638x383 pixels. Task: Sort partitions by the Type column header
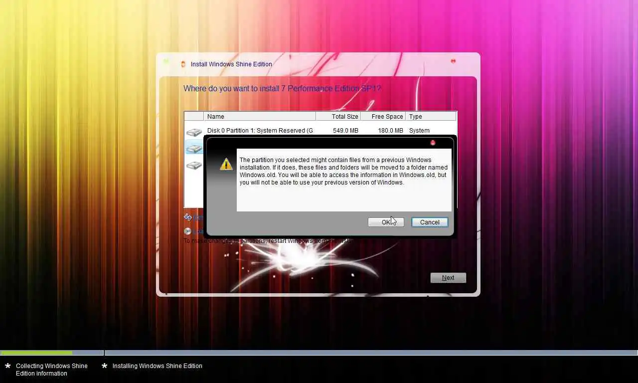pyautogui.click(x=431, y=116)
